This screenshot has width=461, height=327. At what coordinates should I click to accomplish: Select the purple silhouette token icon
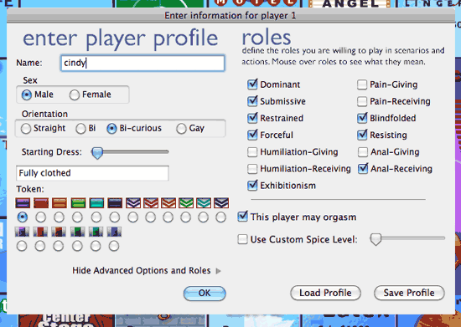22,232
